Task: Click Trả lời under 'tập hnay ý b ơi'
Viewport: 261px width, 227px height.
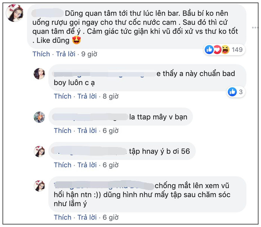Action: pyautogui.click(x=87, y=165)
